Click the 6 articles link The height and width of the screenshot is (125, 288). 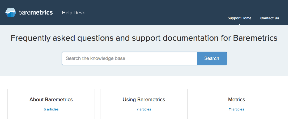[x=51, y=109]
